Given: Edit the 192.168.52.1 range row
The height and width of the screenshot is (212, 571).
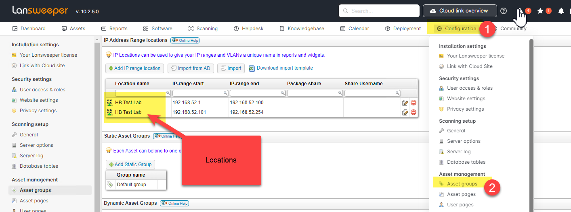Looking at the screenshot, I should click(x=405, y=103).
